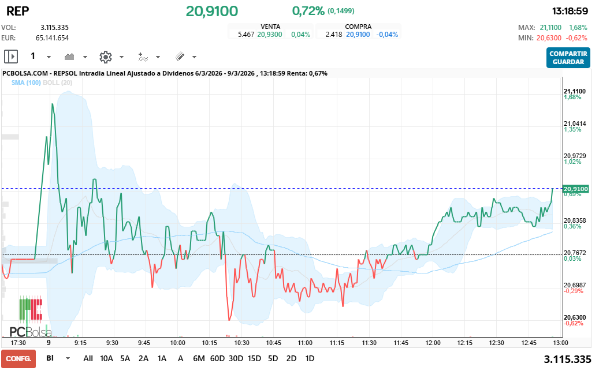Click the add indicator zigzag icon
Image resolution: width=599 pixels, height=371 pixels.
coord(143,57)
